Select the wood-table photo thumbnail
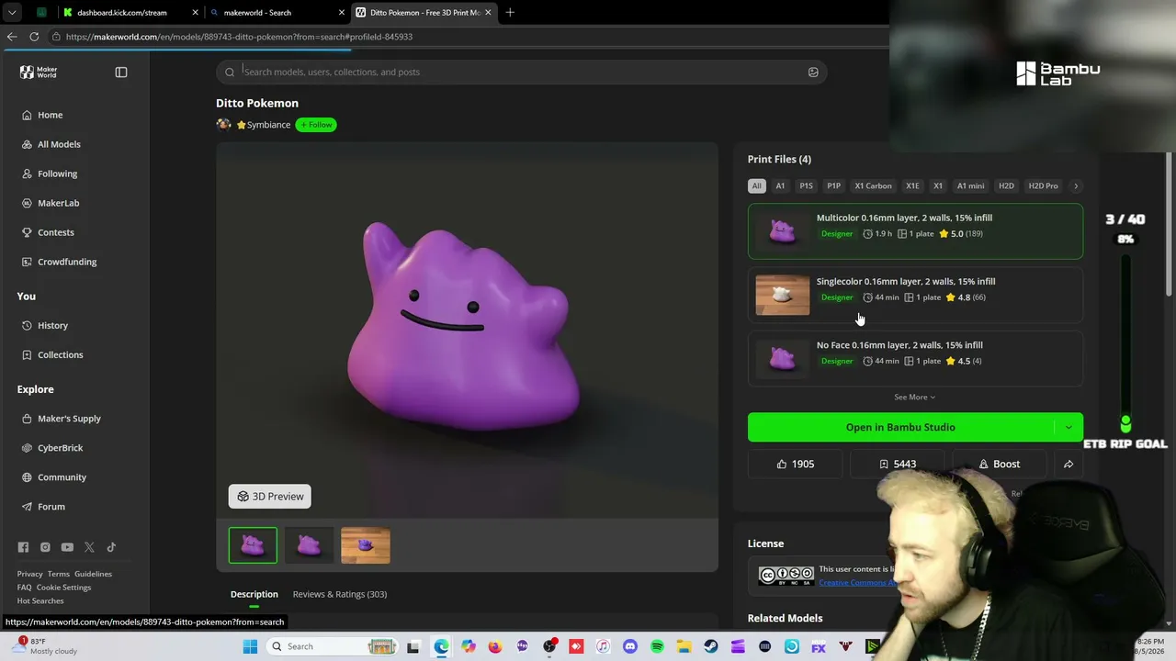 tap(366, 545)
